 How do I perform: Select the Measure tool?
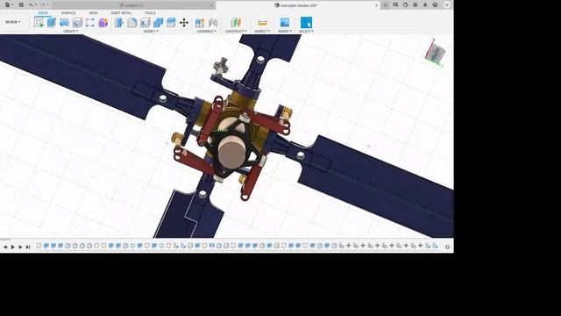262,23
